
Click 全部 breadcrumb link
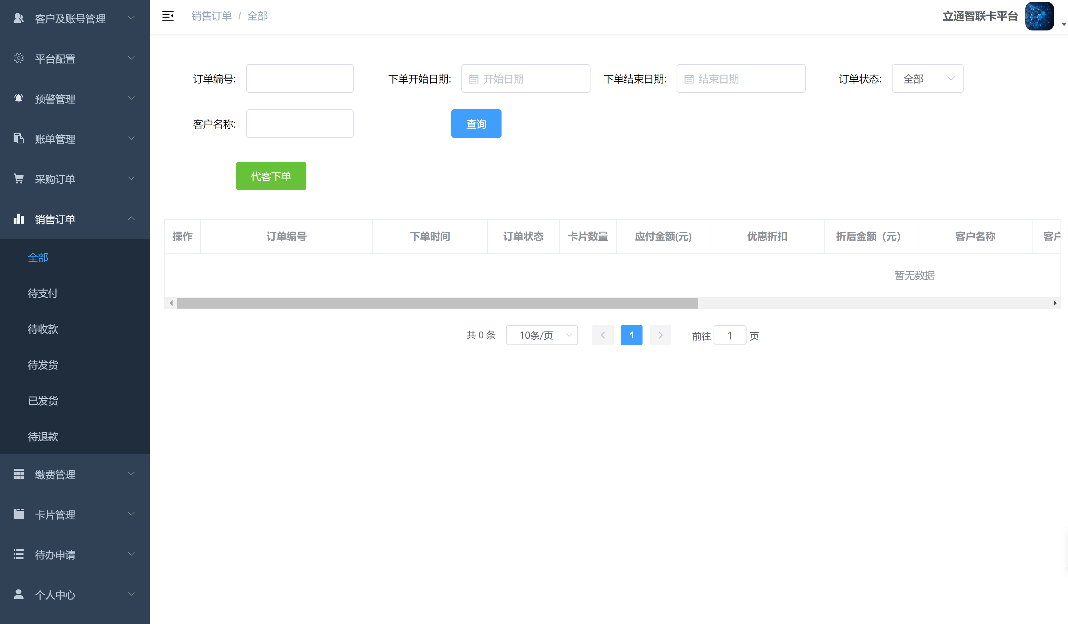pos(257,16)
